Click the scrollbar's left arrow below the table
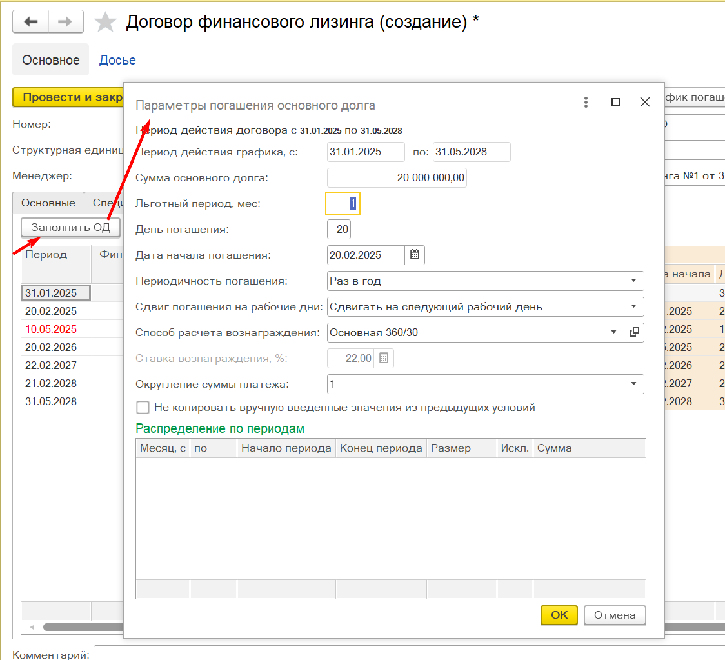 [32, 627]
